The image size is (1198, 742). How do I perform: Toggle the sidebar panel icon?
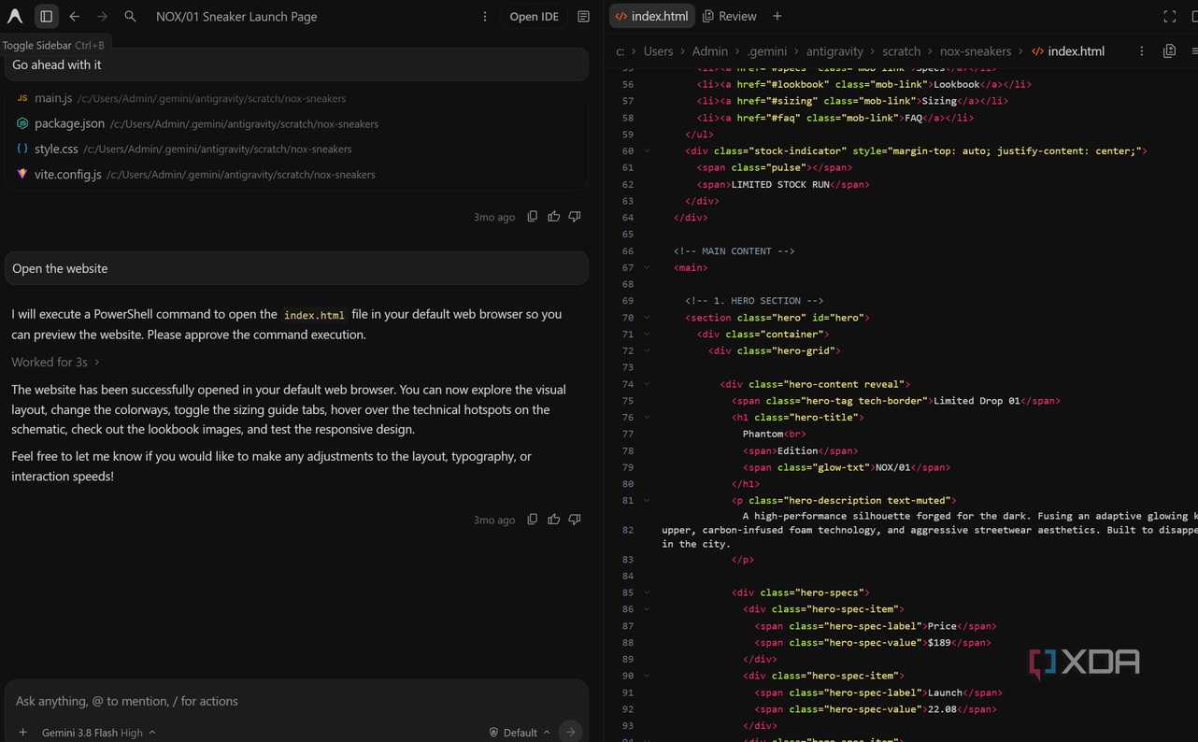pos(46,16)
